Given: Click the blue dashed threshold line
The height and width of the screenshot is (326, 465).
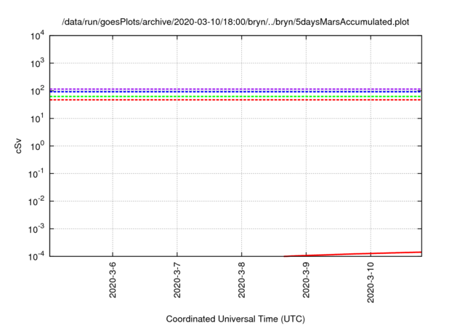Looking at the screenshot, I should tap(235, 92).
